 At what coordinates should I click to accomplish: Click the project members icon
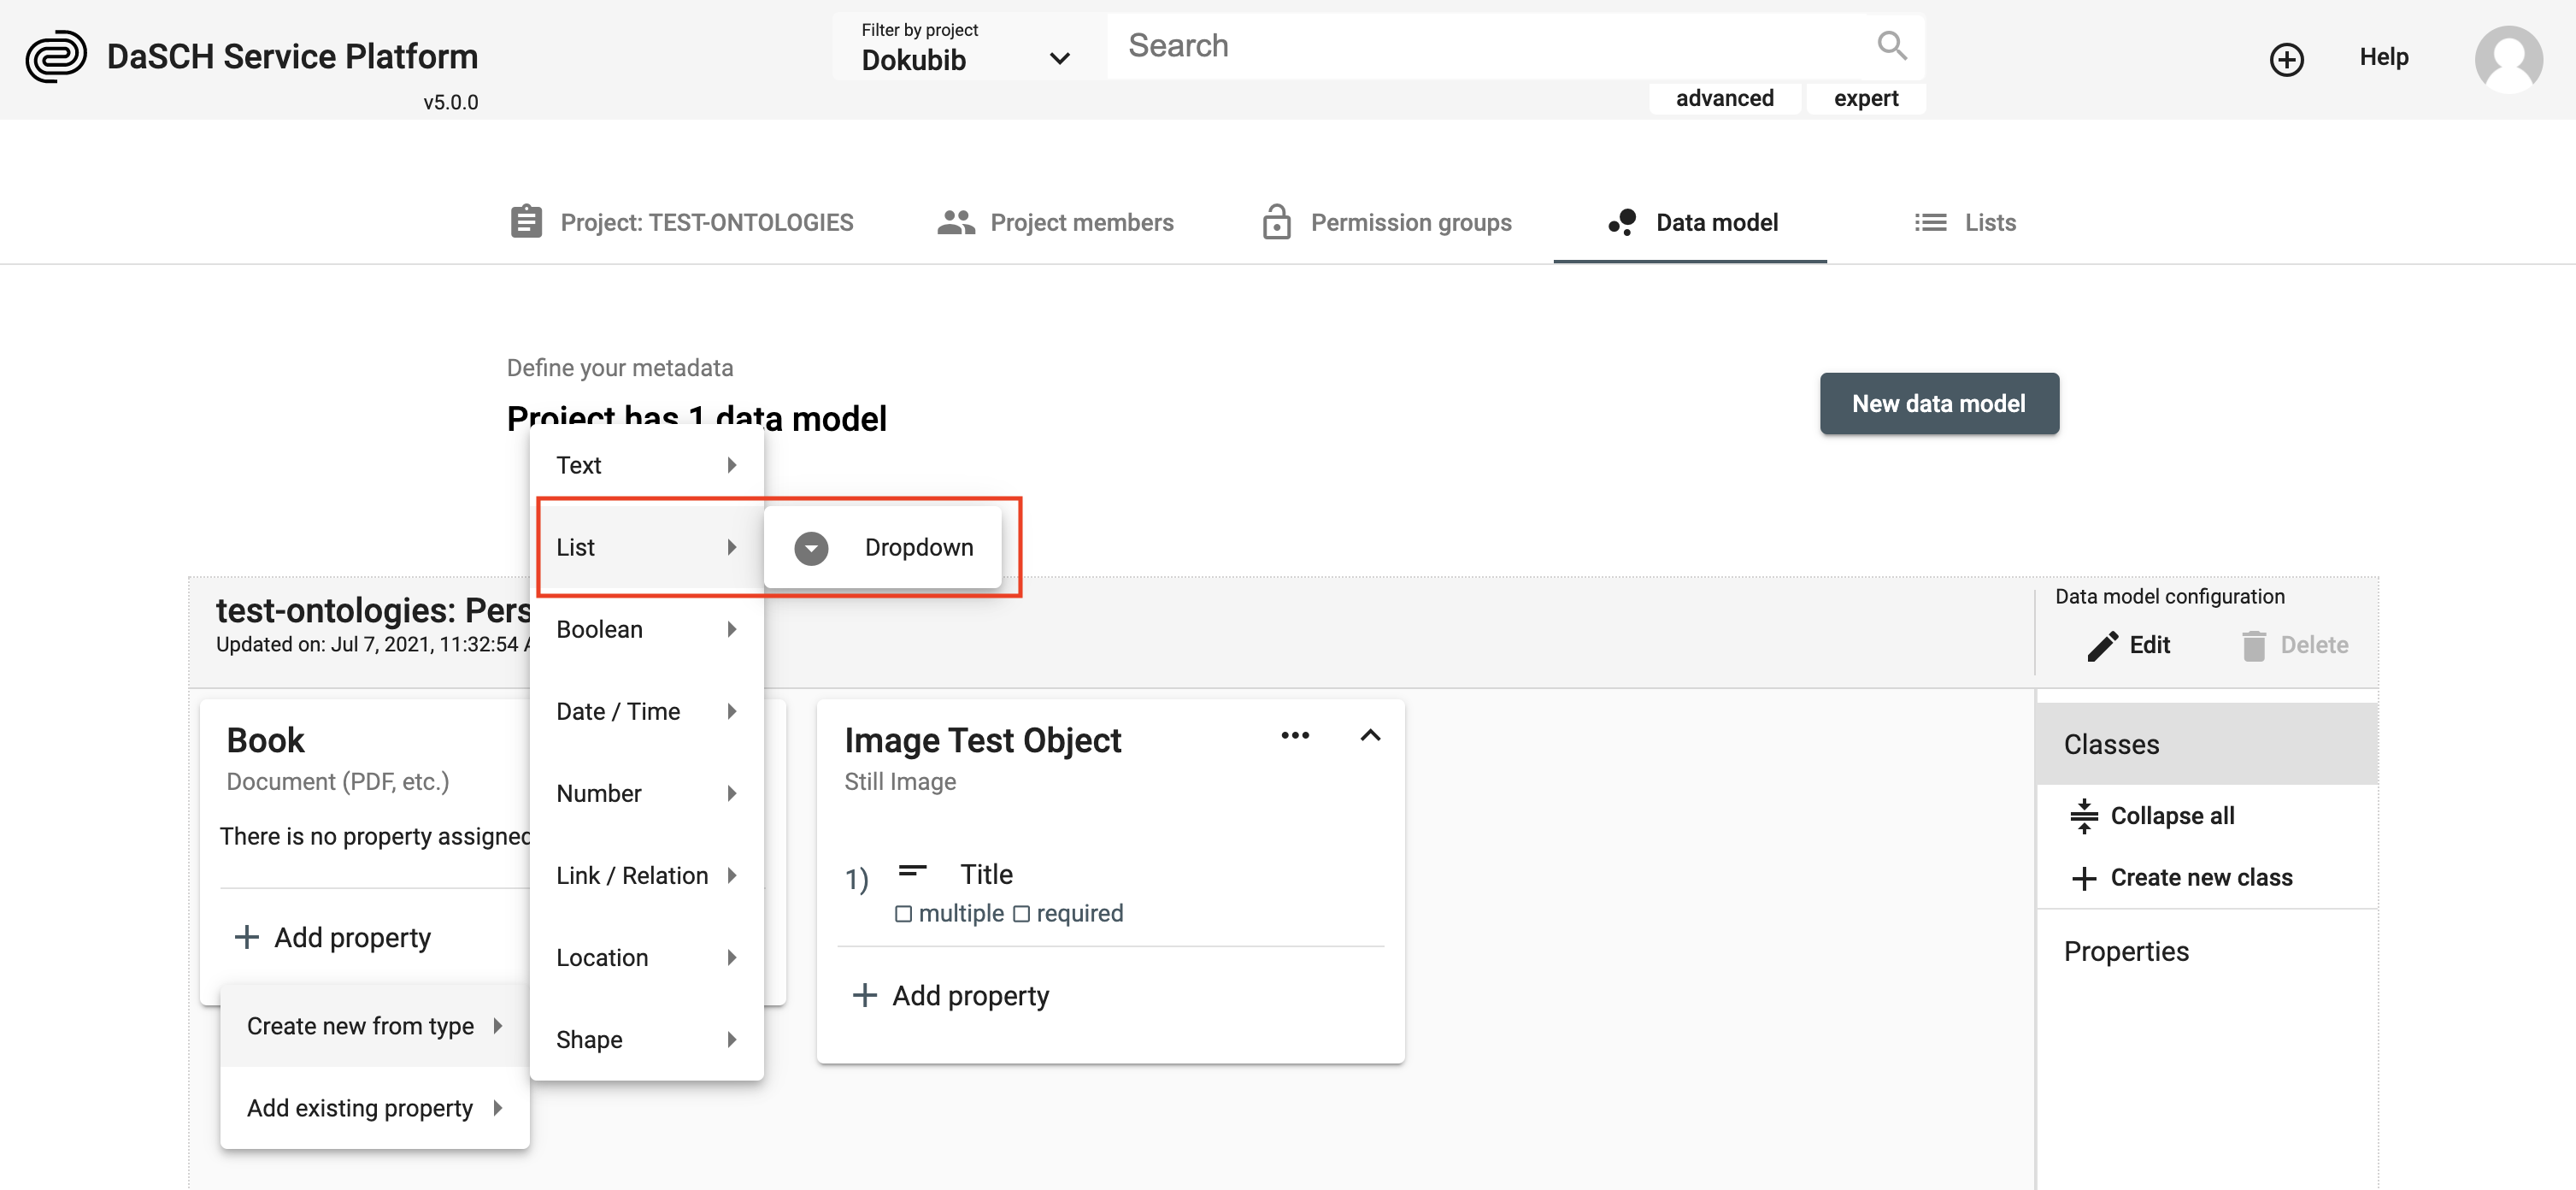click(955, 222)
